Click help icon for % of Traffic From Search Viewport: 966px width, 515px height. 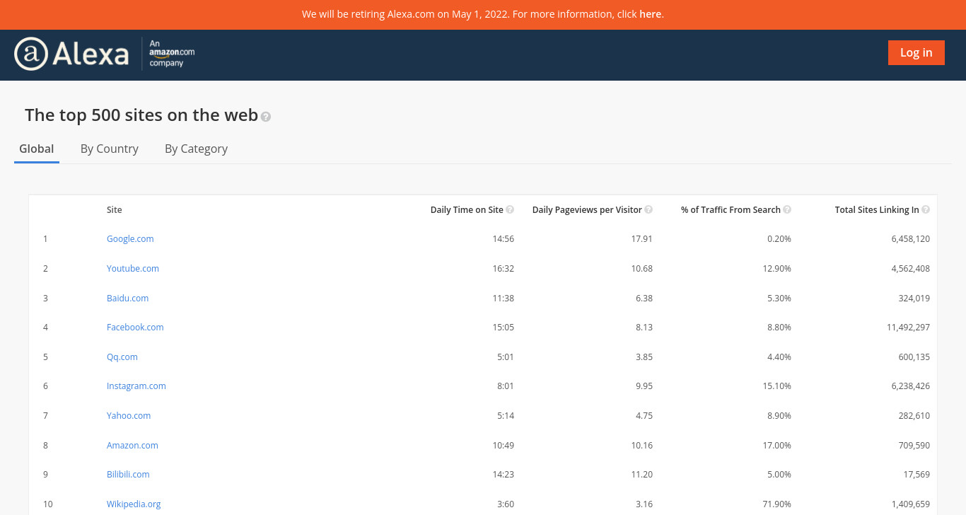point(787,210)
